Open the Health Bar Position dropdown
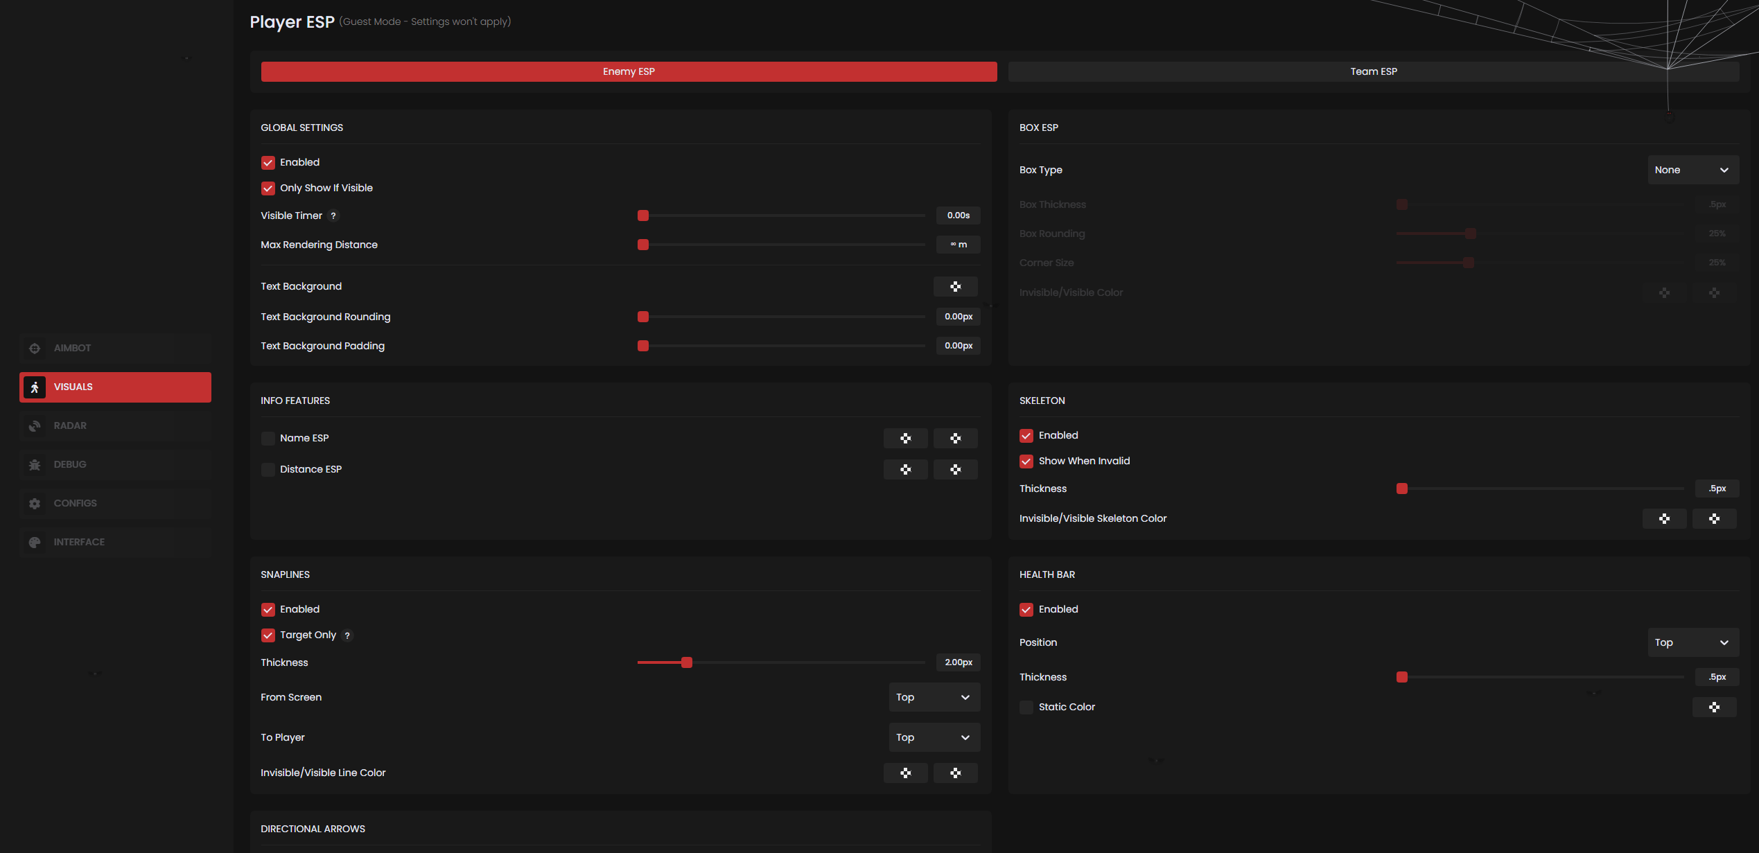The image size is (1759, 853). pyautogui.click(x=1692, y=642)
